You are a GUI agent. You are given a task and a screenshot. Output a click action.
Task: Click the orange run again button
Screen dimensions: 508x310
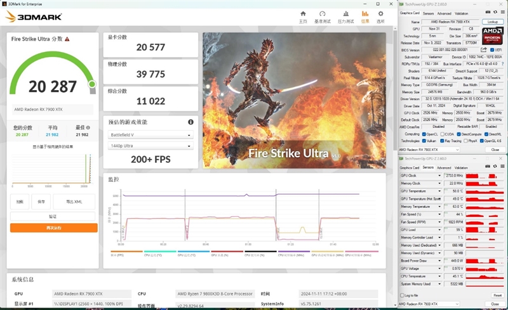click(x=54, y=228)
